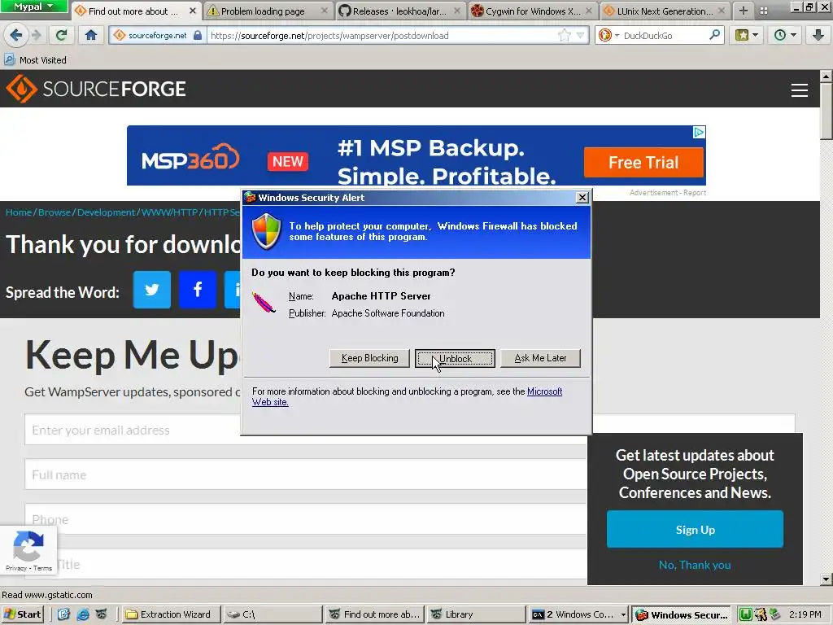Image resolution: width=833 pixels, height=625 pixels.
Task: Switch to Find out more ab... taskbar item
Action: [374, 614]
